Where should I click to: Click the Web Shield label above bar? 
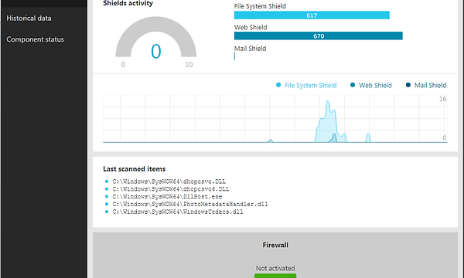(251, 27)
